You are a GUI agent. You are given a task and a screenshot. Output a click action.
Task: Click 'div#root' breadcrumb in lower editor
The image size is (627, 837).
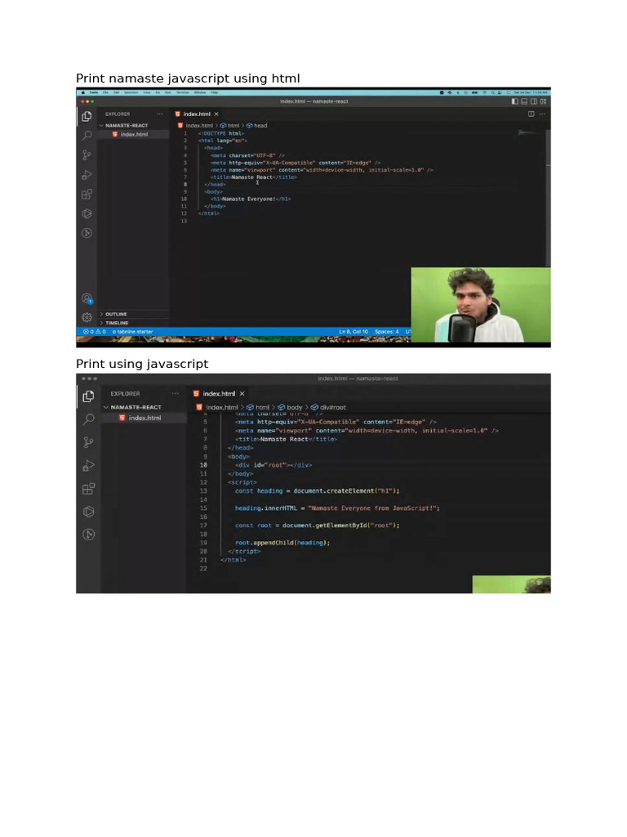(x=328, y=407)
